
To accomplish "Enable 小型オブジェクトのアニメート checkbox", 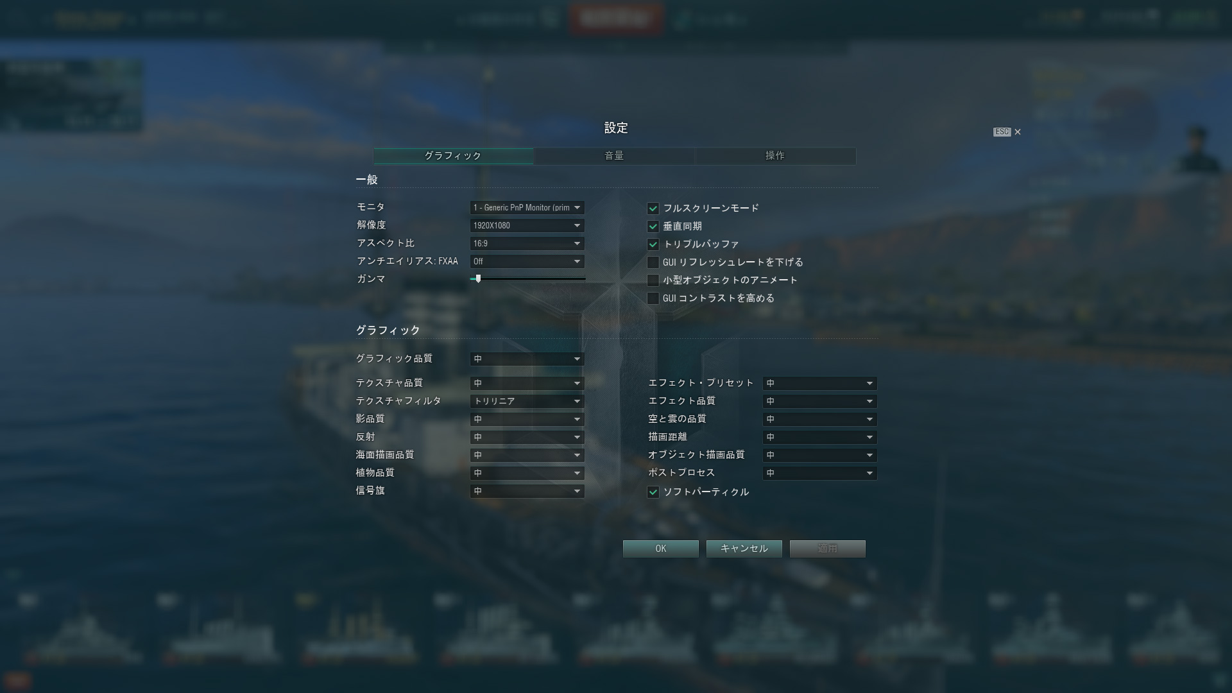I will (653, 280).
